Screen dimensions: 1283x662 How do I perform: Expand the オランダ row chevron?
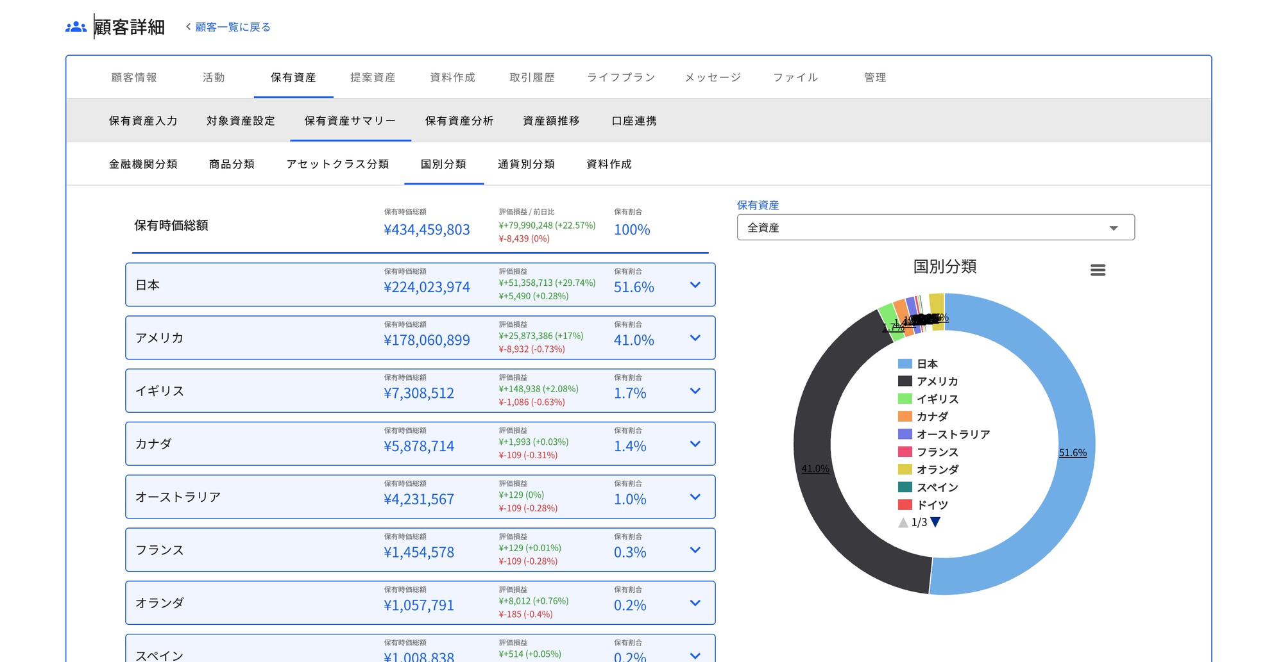click(x=695, y=603)
